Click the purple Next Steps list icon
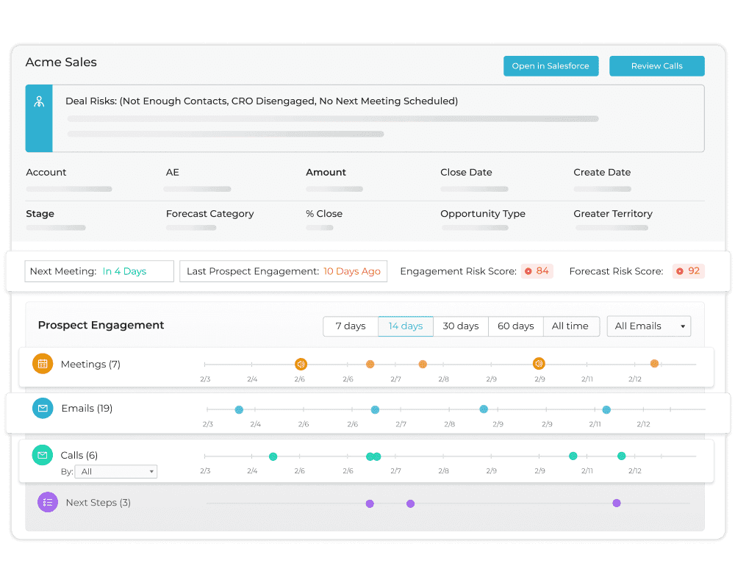735x588 pixels. [48, 503]
